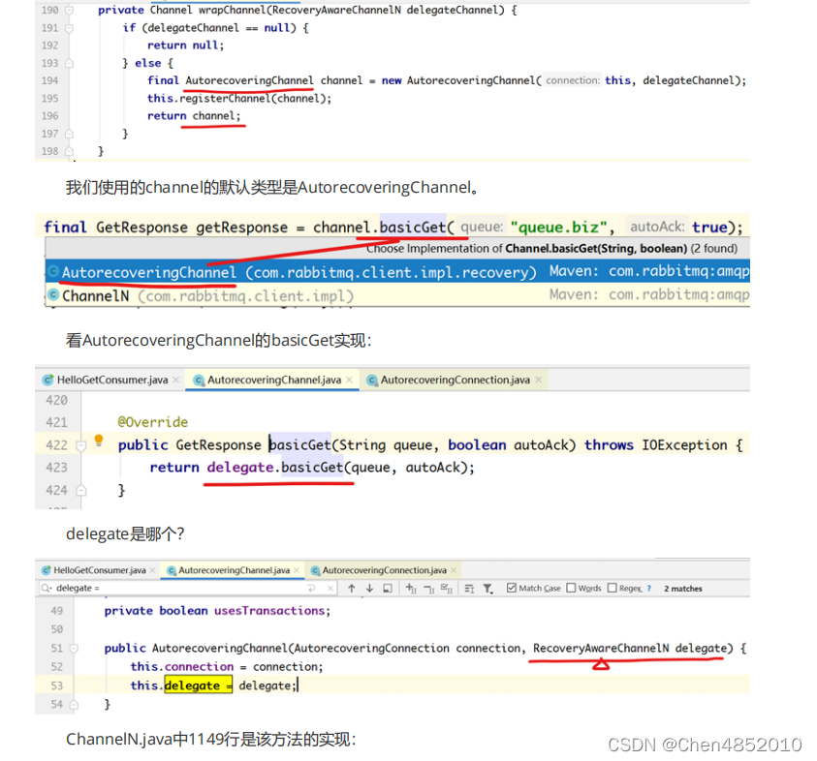Click the fold end marker at line 54
The width and height of the screenshot is (817, 761).
pyautogui.click(x=74, y=705)
